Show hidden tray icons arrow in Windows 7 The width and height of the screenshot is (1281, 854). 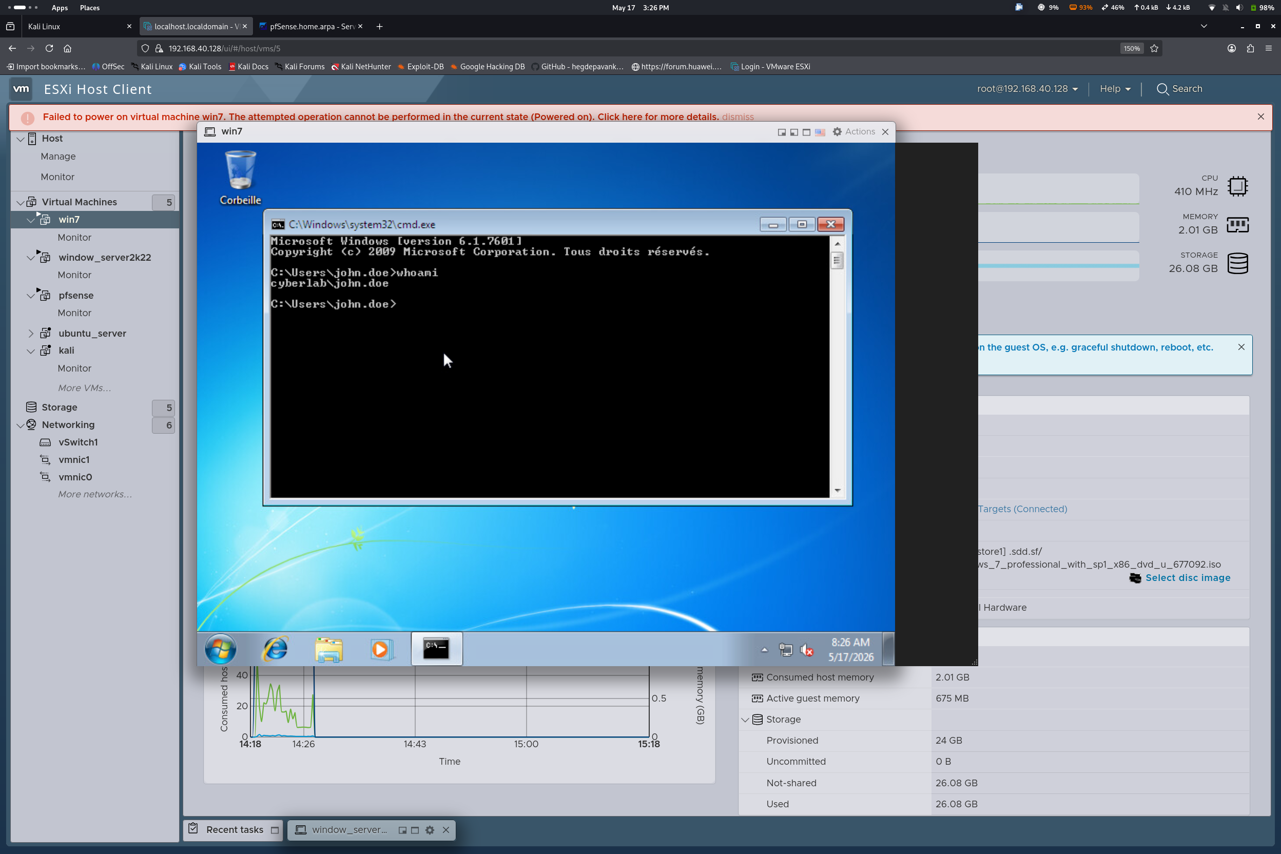point(764,649)
